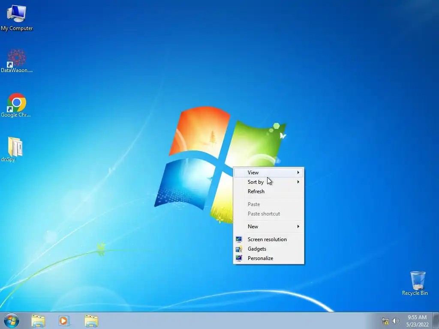The height and width of the screenshot is (329, 439).
Task: Open the New submenu
Action: pyautogui.click(x=268, y=226)
